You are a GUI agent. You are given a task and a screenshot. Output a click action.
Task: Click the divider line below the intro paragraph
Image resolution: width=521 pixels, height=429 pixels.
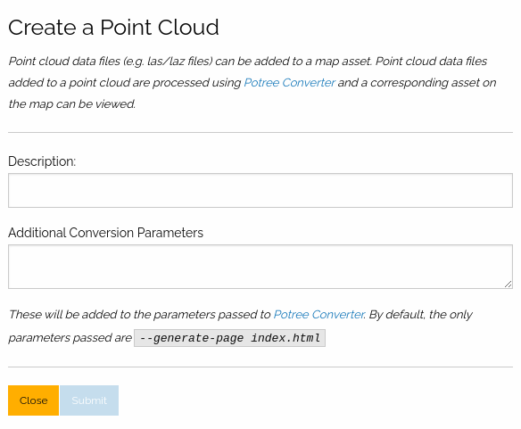click(x=260, y=132)
